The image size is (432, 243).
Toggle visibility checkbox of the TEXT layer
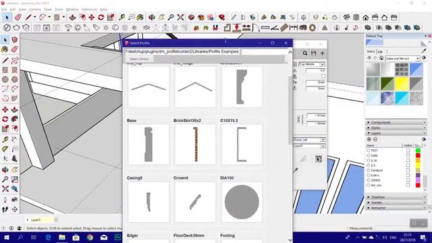click(x=408, y=151)
